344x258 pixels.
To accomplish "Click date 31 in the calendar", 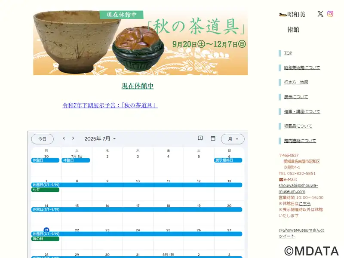I will [x=138, y=255].
